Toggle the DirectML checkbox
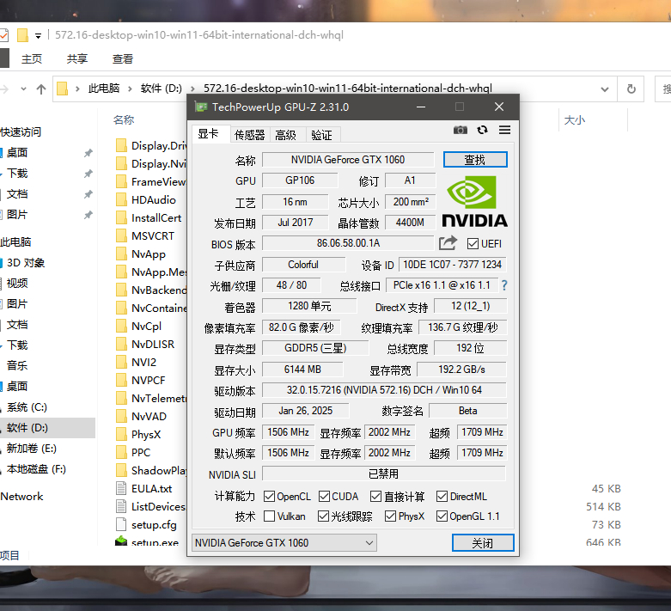The image size is (671, 611). click(x=442, y=496)
